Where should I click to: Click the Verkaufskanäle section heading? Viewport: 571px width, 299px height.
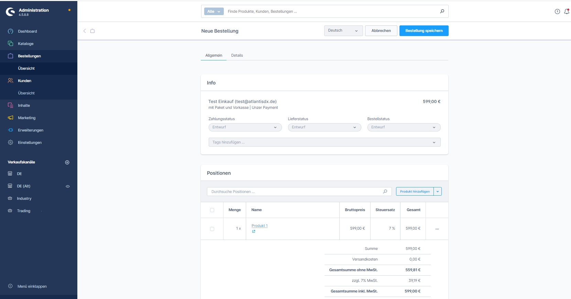(21, 162)
